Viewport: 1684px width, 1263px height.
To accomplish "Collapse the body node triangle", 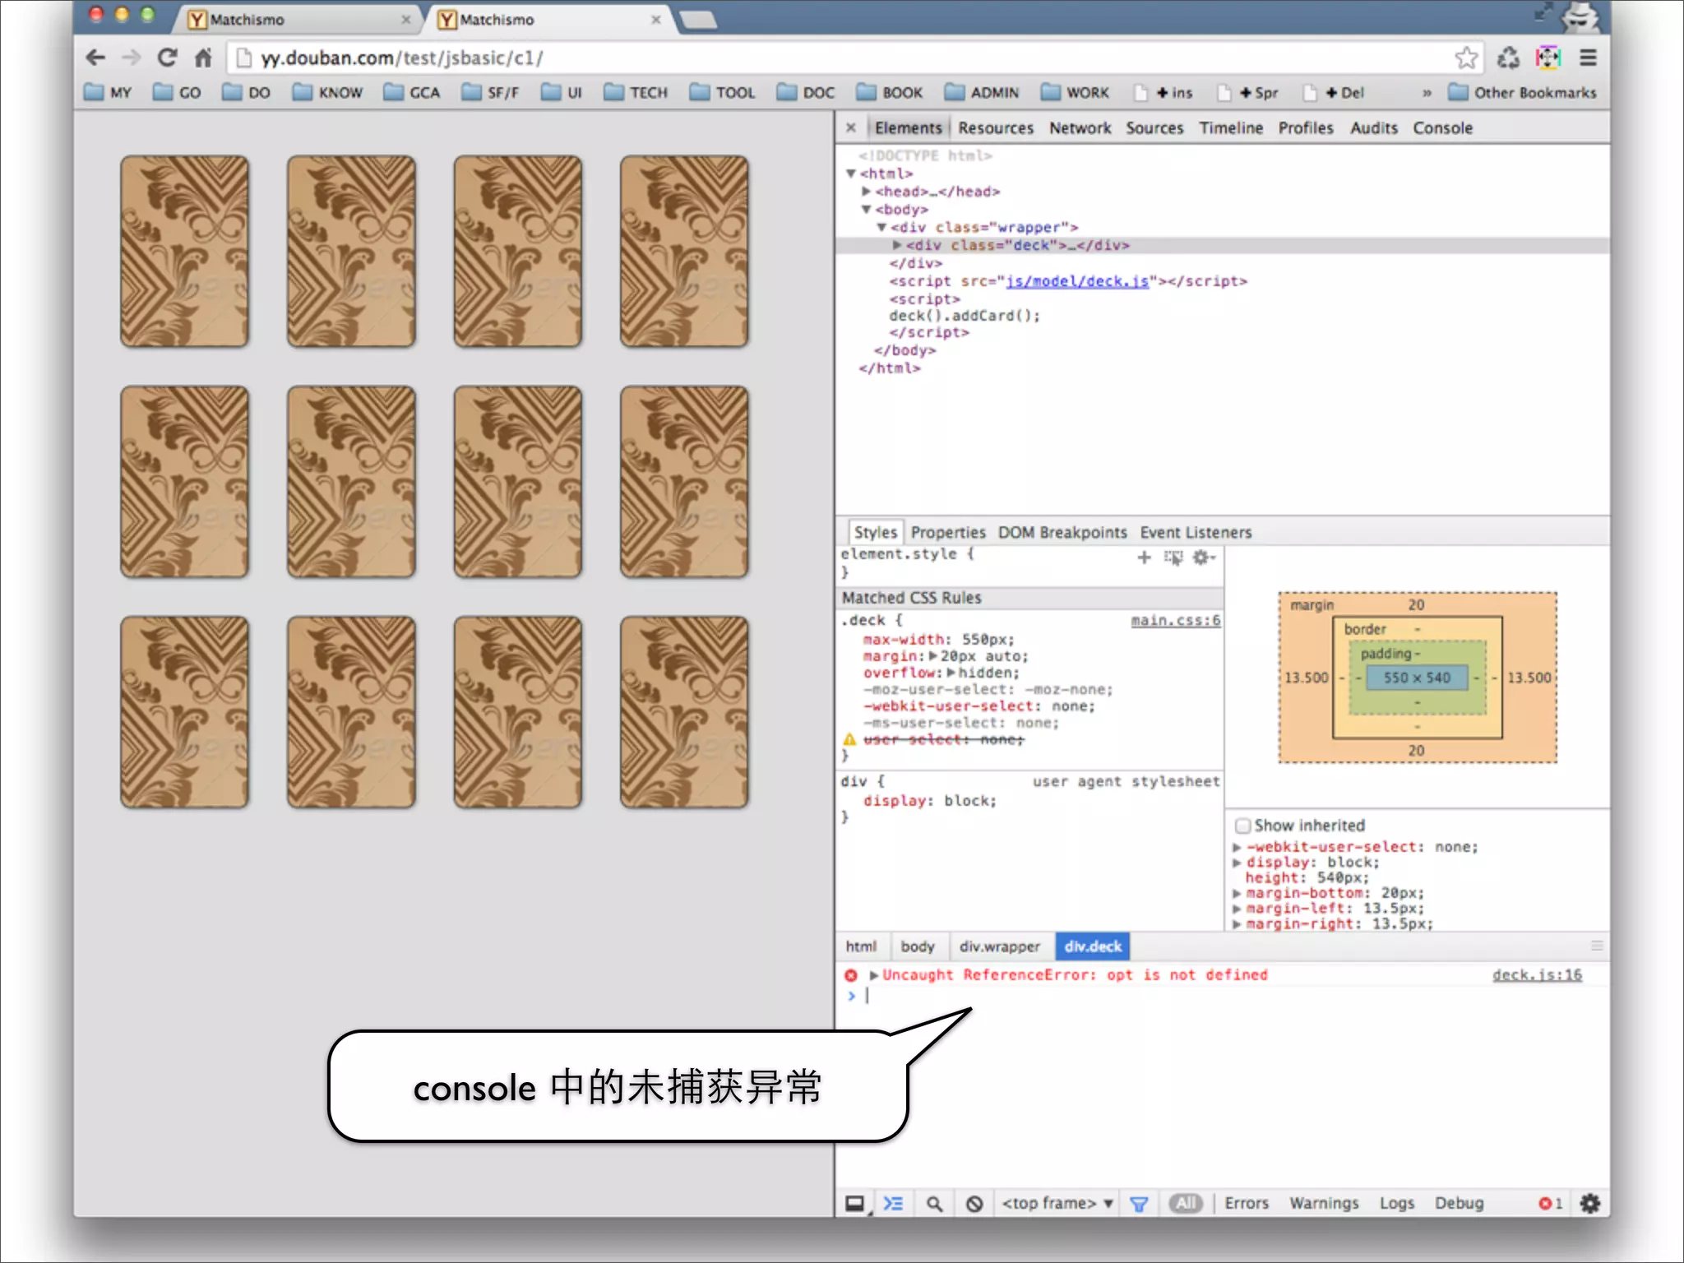I will coord(866,209).
